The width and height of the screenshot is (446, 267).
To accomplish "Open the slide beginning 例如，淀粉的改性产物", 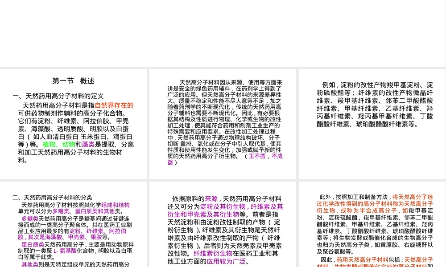I will tap(372, 124).
